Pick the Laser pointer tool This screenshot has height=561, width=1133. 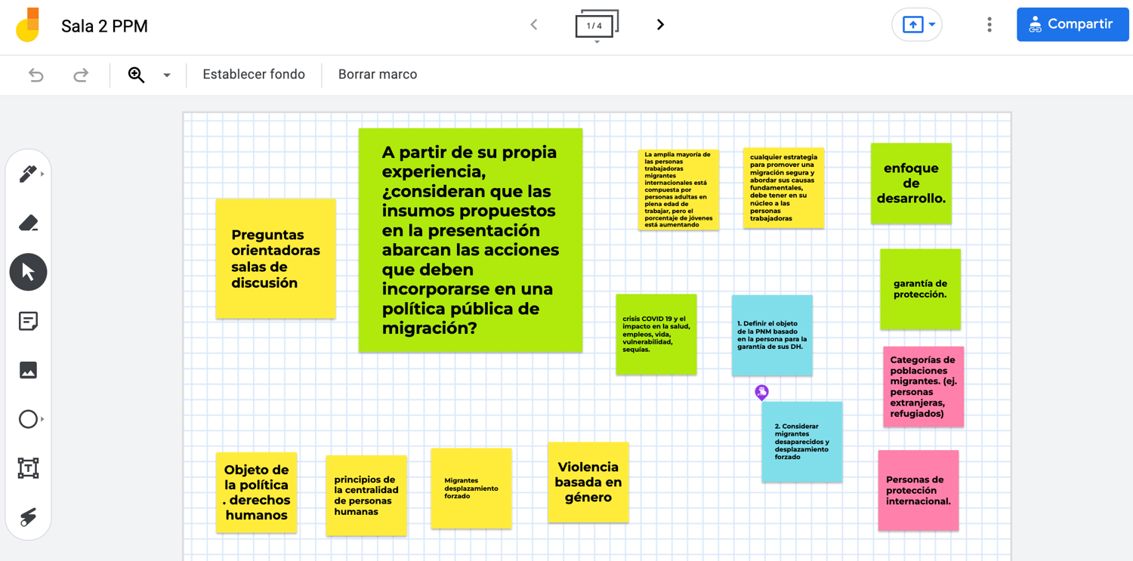click(28, 517)
